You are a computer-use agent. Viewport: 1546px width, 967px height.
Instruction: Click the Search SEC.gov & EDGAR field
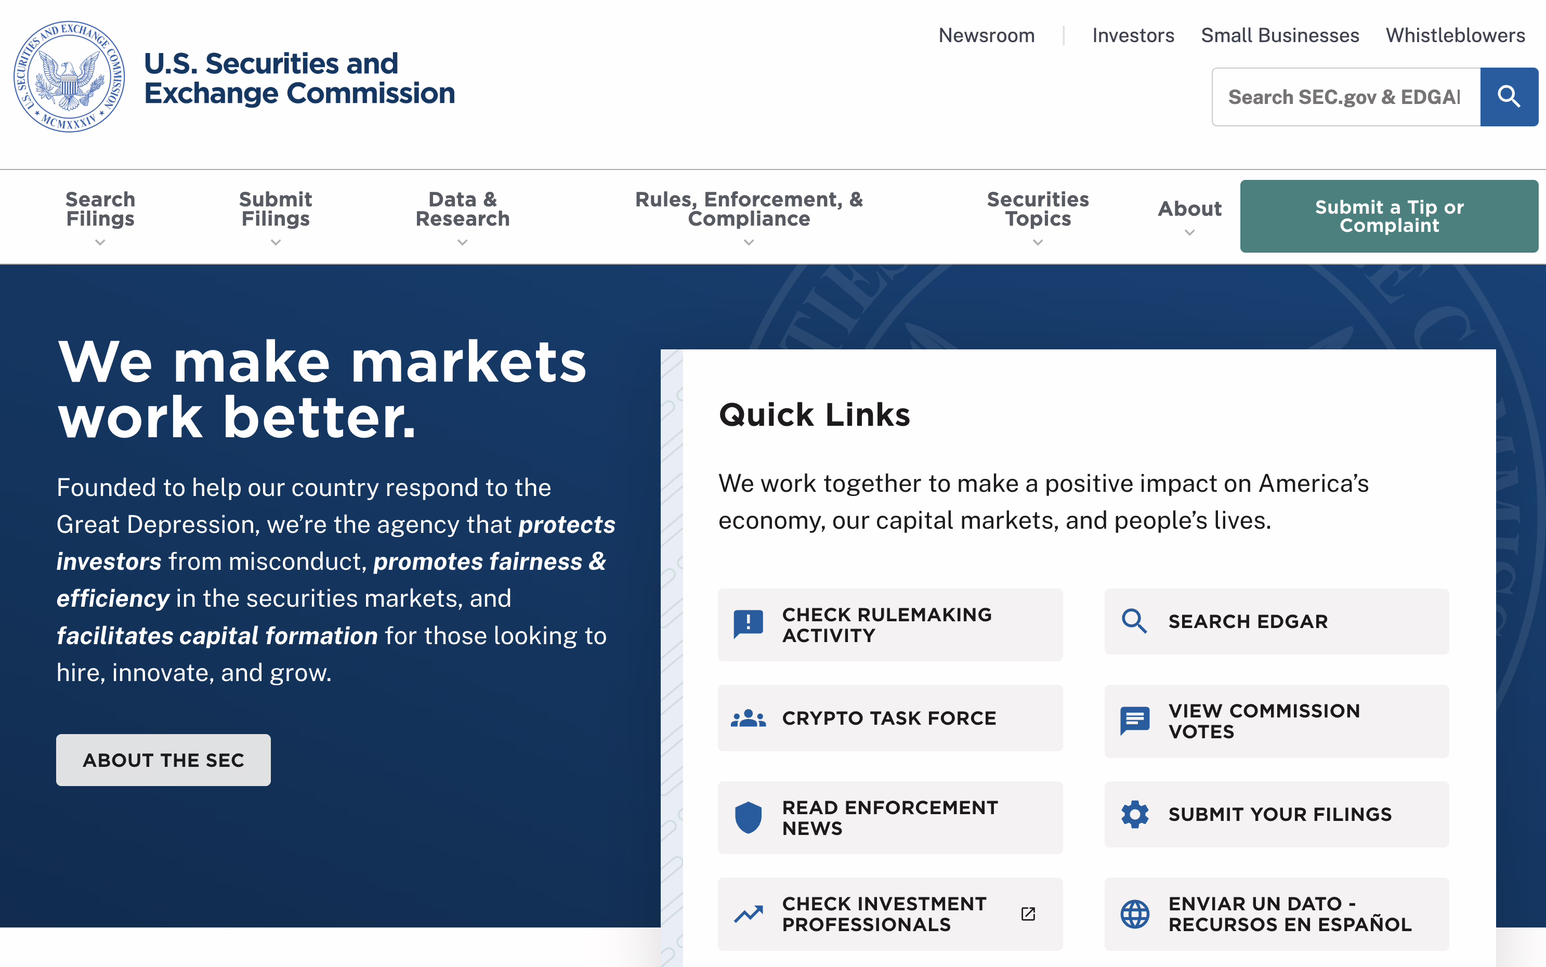pos(1346,97)
